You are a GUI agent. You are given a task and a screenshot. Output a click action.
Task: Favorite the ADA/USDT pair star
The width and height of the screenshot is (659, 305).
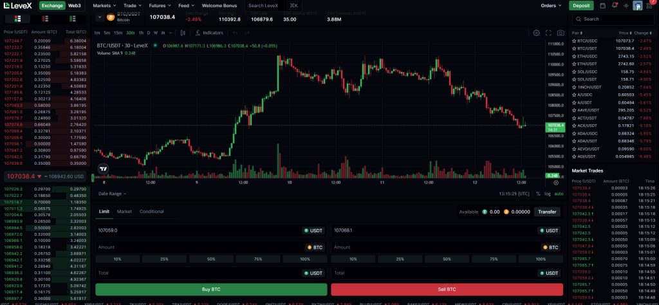point(574,141)
